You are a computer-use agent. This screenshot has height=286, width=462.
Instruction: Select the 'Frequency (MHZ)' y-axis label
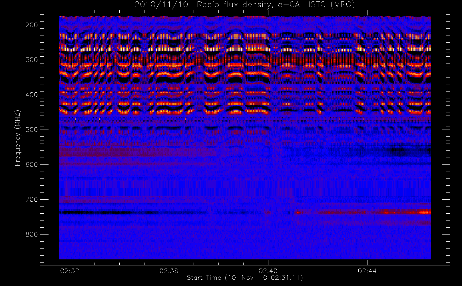coord(18,138)
